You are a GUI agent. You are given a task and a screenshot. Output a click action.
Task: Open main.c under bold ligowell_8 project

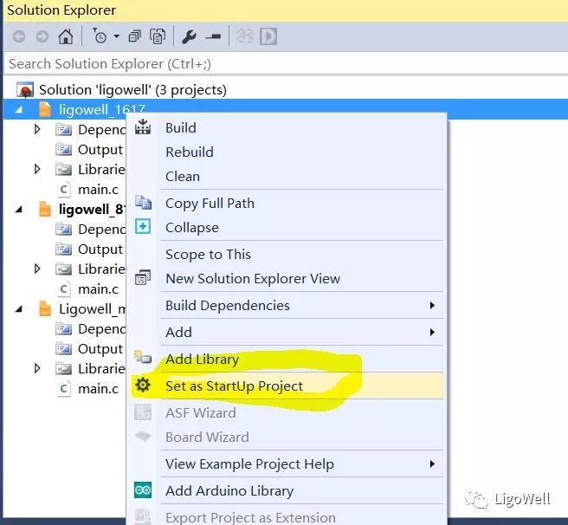(98, 289)
